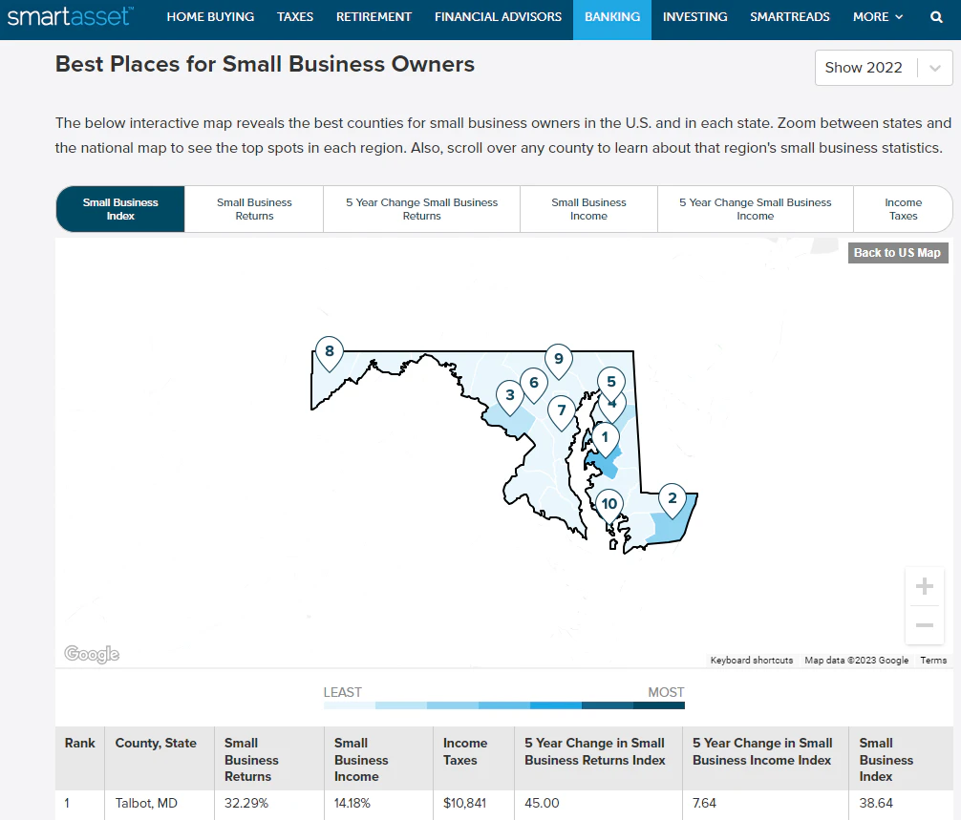
Task: Open the INVESTING menu
Action: click(x=695, y=17)
